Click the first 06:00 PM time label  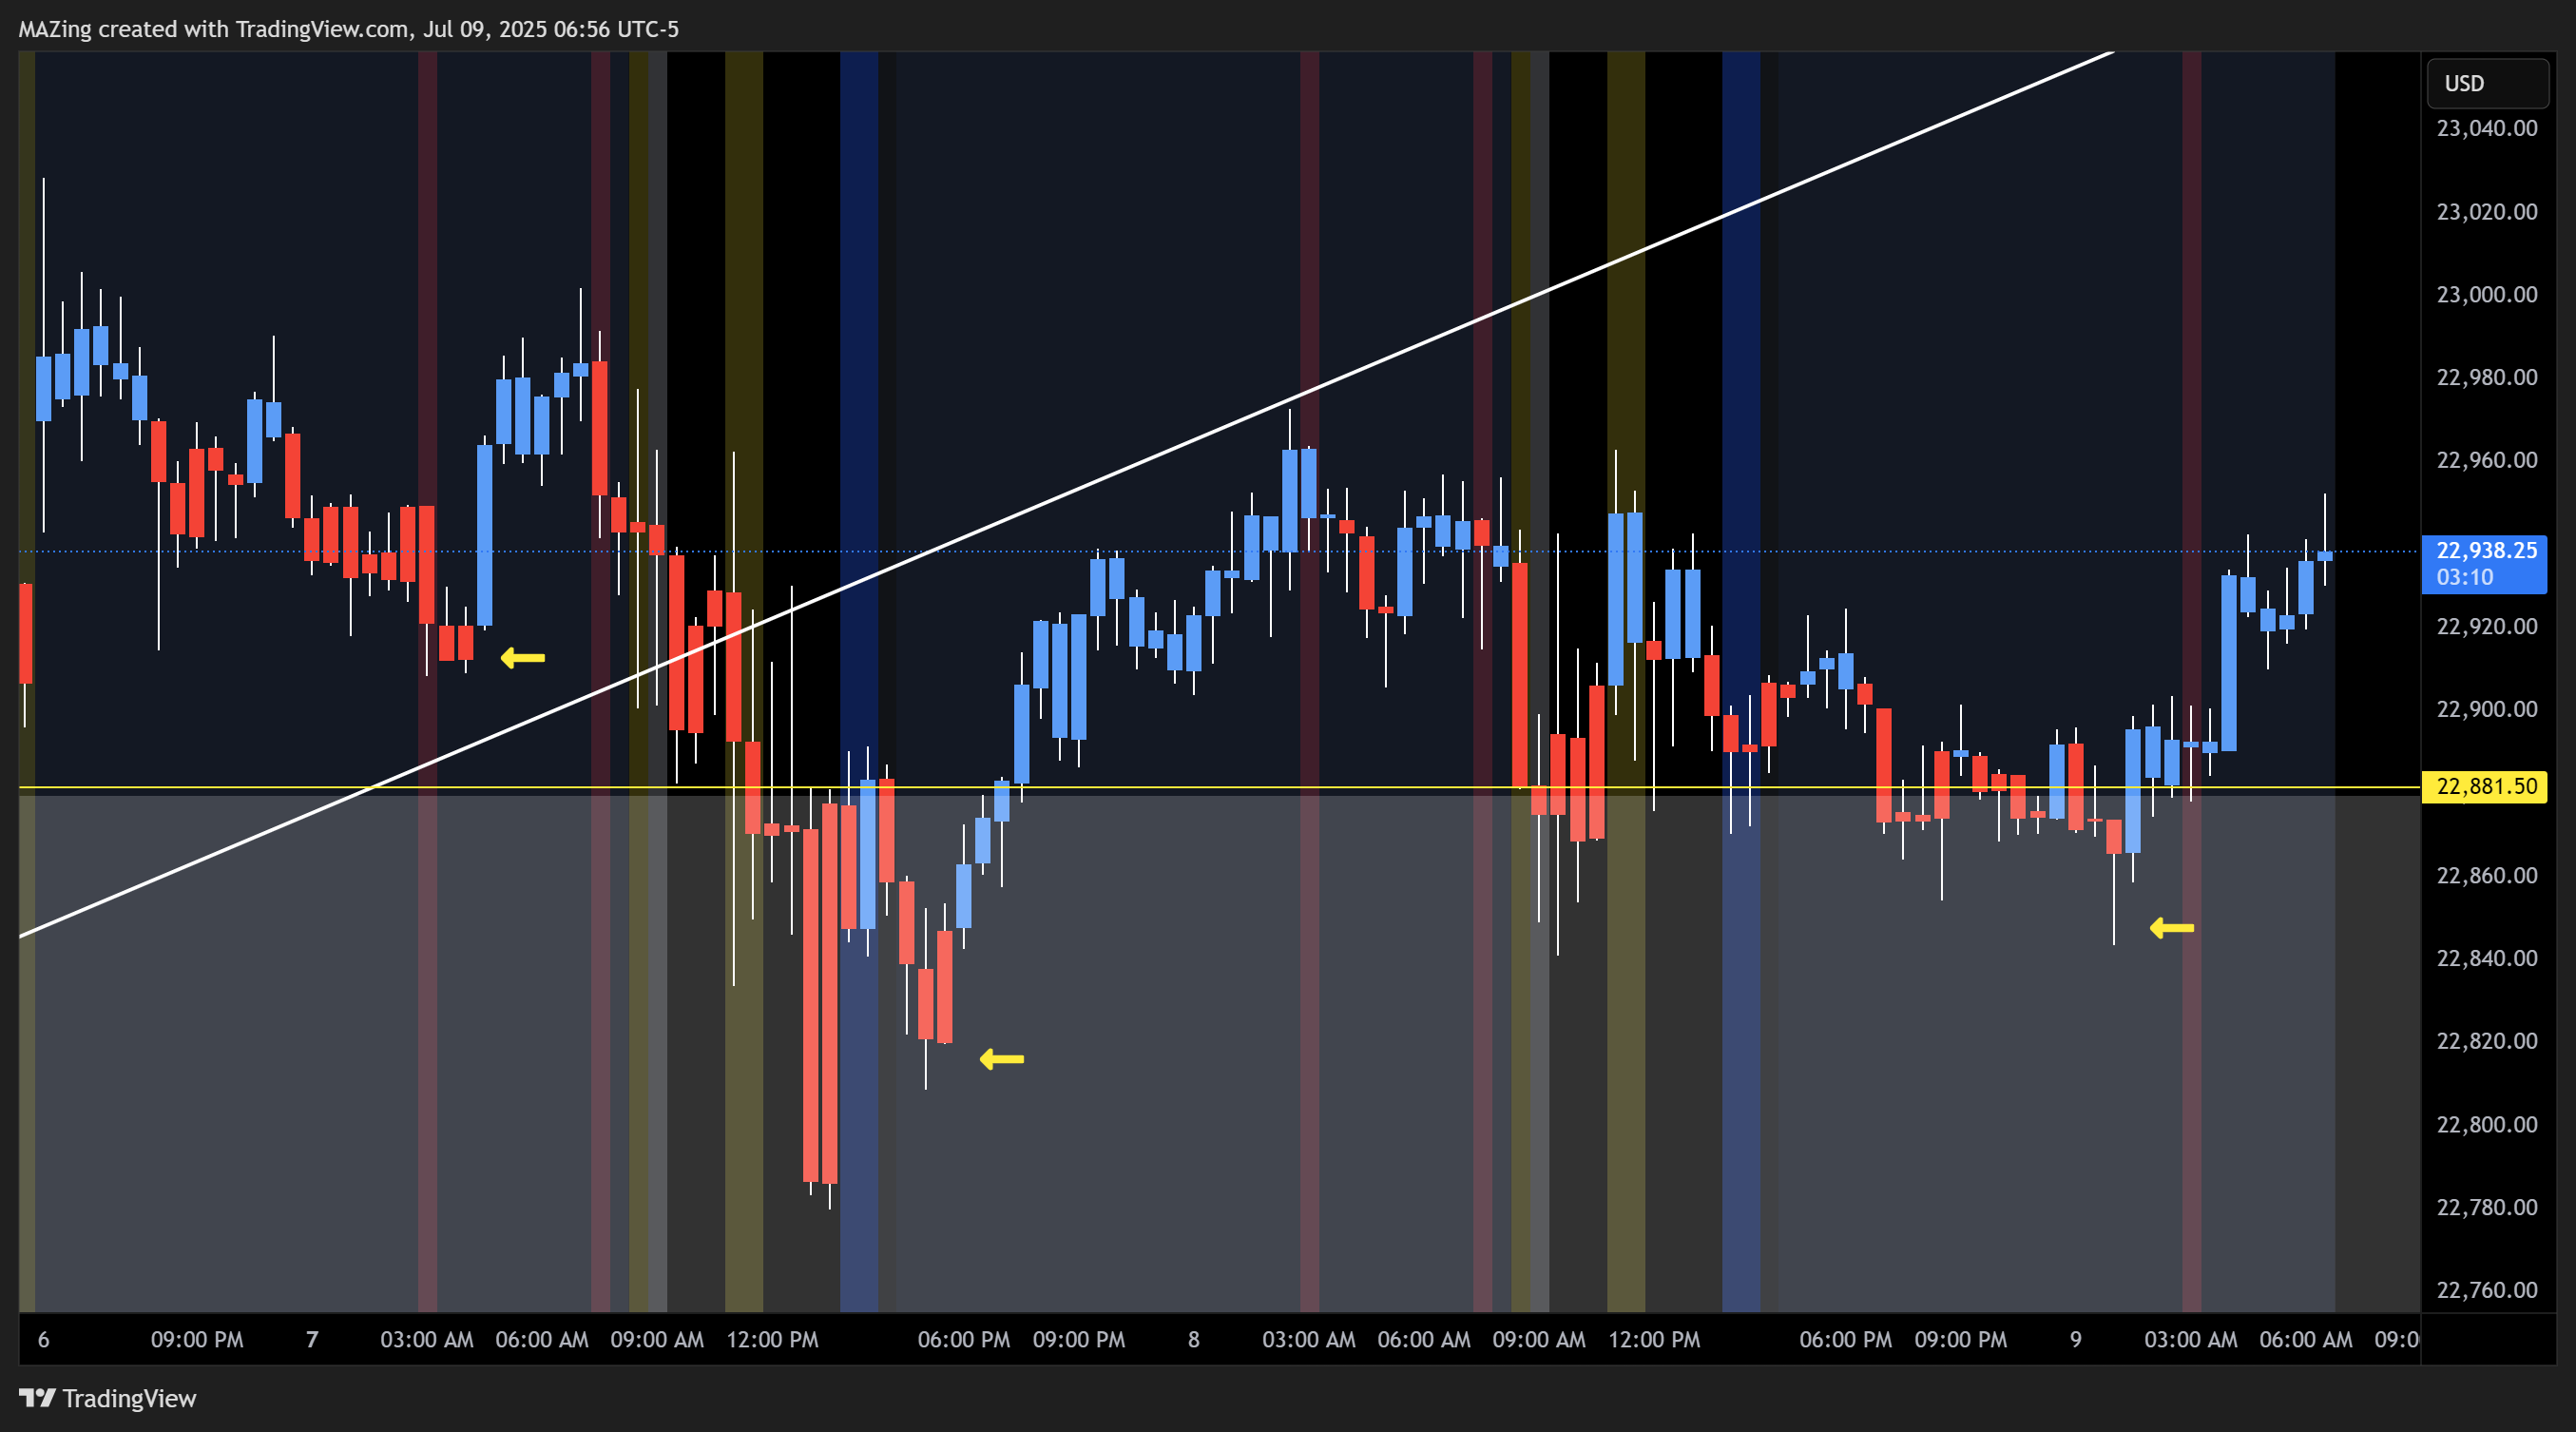coord(964,1340)
